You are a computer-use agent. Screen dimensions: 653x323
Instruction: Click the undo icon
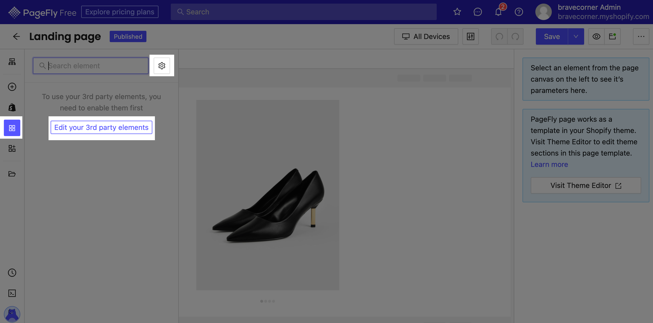pos(499,36)
